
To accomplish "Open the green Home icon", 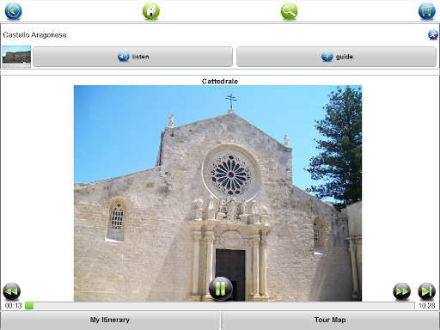I will click(x=151, y=11).
